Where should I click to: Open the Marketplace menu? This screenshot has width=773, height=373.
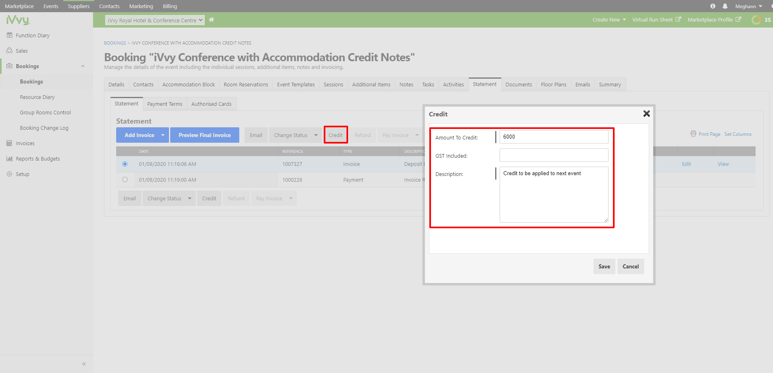pyautogui.click(x=19, y=6)
